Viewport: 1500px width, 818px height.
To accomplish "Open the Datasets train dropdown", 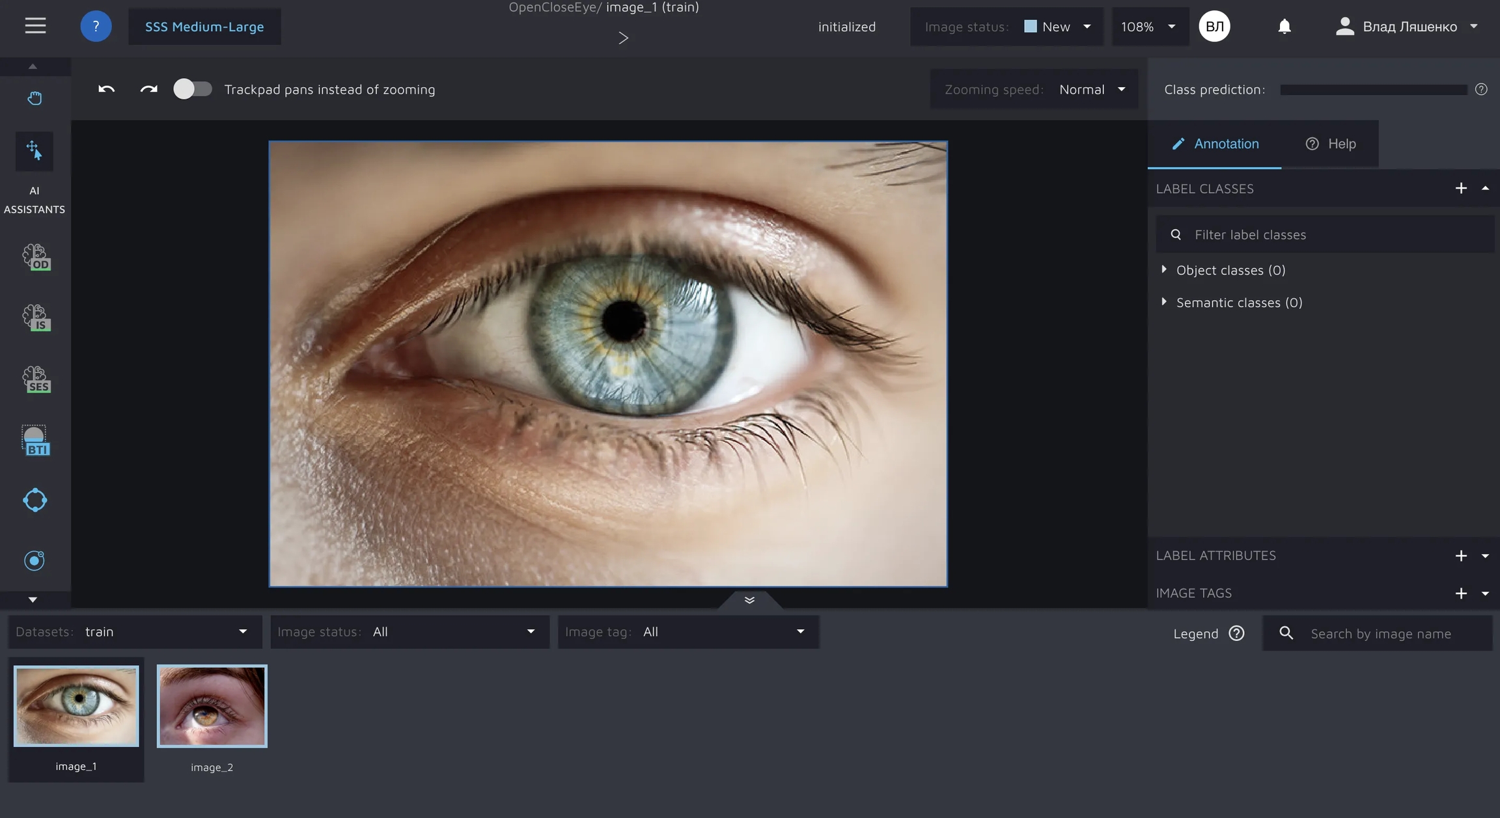I will 134,631.
